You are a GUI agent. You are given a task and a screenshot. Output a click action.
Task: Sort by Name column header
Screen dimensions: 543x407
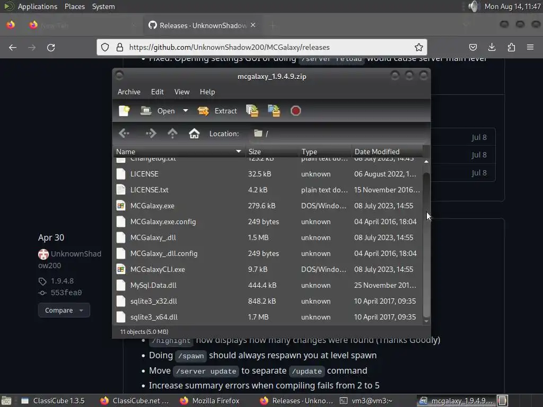179,152
